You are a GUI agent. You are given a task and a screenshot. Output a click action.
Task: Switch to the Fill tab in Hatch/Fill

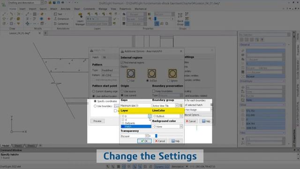coord(104,57)
